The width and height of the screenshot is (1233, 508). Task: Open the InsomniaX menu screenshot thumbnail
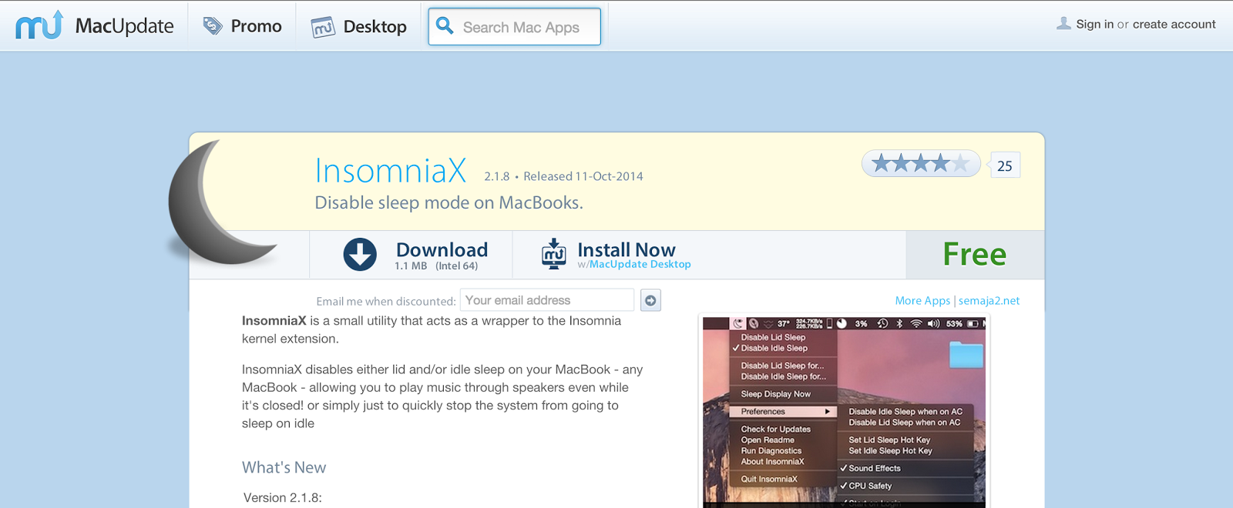click(x=844, y=412)
